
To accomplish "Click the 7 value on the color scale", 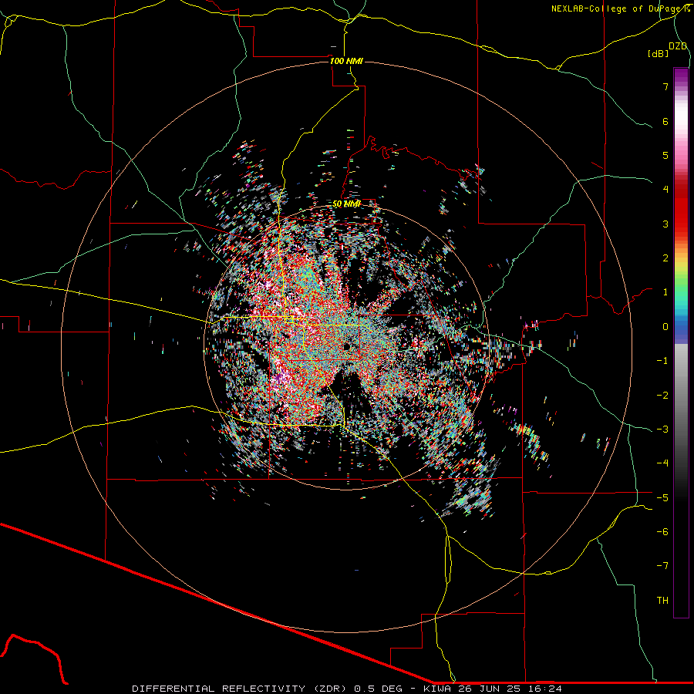I will pyautogui.click(x=665, y=86).
